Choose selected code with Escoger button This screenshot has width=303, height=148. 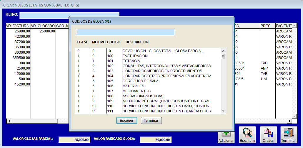click(126, 121)
